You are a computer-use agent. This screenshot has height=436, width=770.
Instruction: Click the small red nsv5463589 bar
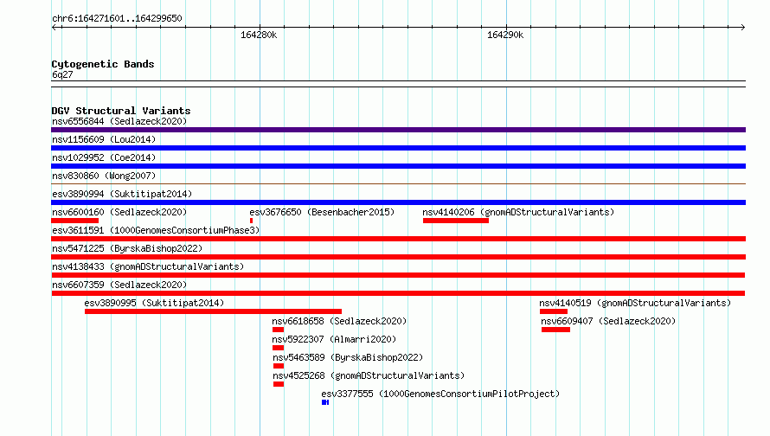pyautogui.click(x=279, y=366)
